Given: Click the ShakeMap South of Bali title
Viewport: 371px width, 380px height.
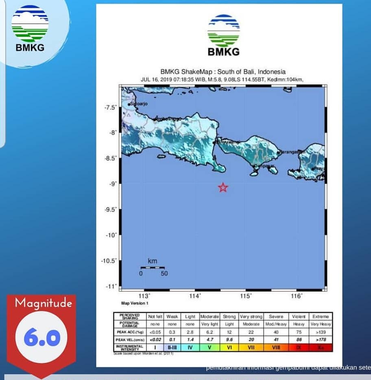Looking at the screenshot, I should (223, 72).
